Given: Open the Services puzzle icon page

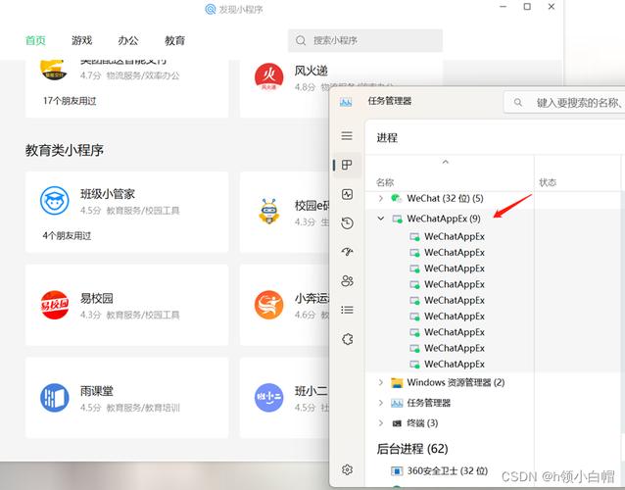Looking at the screenshot, I should [x=347, y=339].
